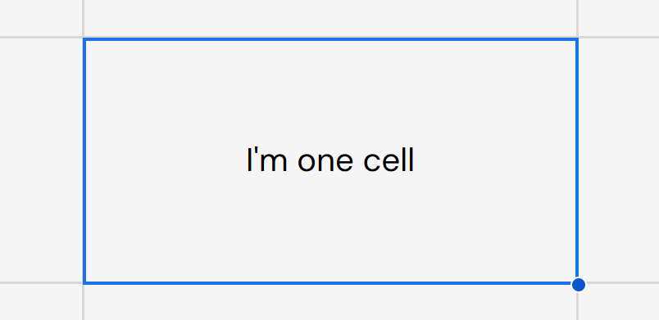Select the empty cell left of merged cell
The image size is (659, 320).
[41, 160]
